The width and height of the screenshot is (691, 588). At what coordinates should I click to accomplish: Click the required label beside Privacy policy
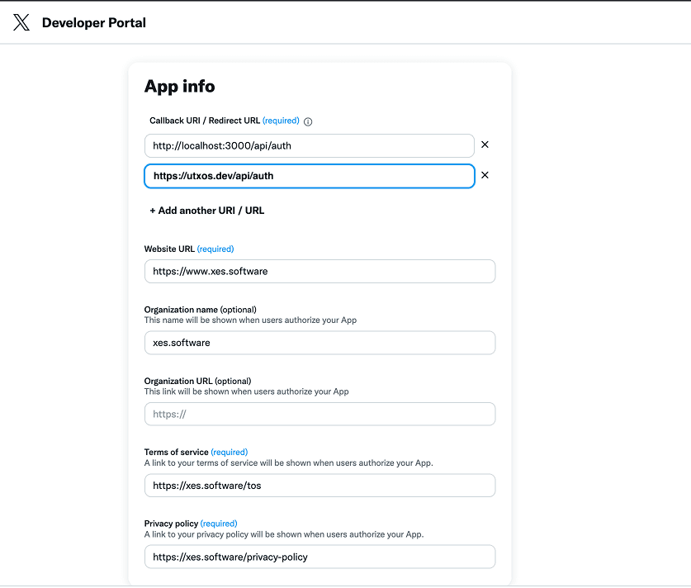pos(218,523)
